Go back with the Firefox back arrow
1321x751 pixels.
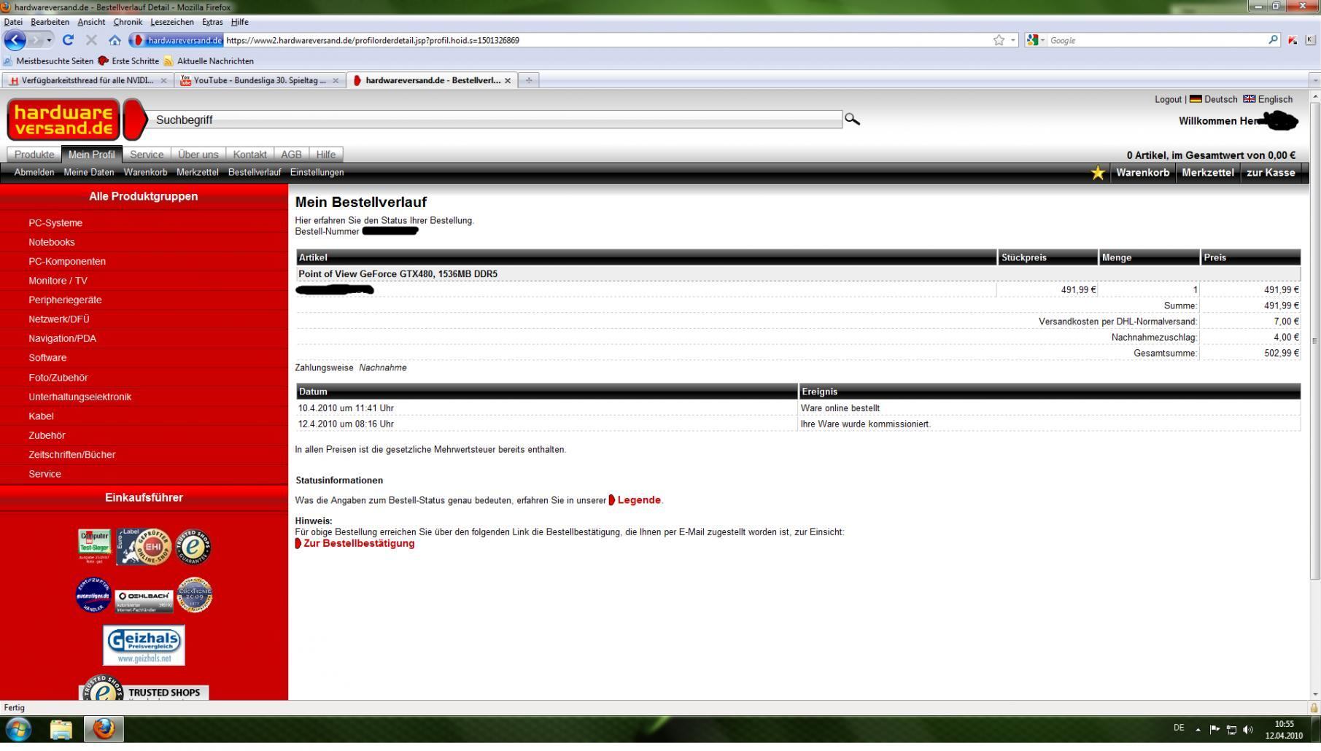(15, 40)
